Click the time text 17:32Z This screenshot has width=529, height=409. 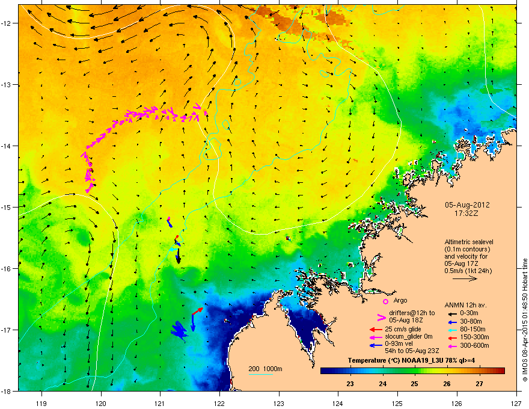coord(466,214)
